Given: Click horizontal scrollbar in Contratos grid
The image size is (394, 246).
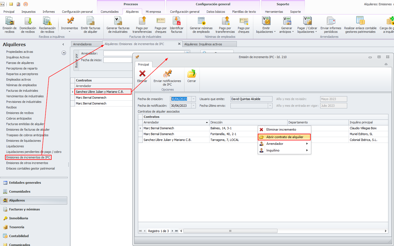Looking at the screenshot, I should [230, 231].
